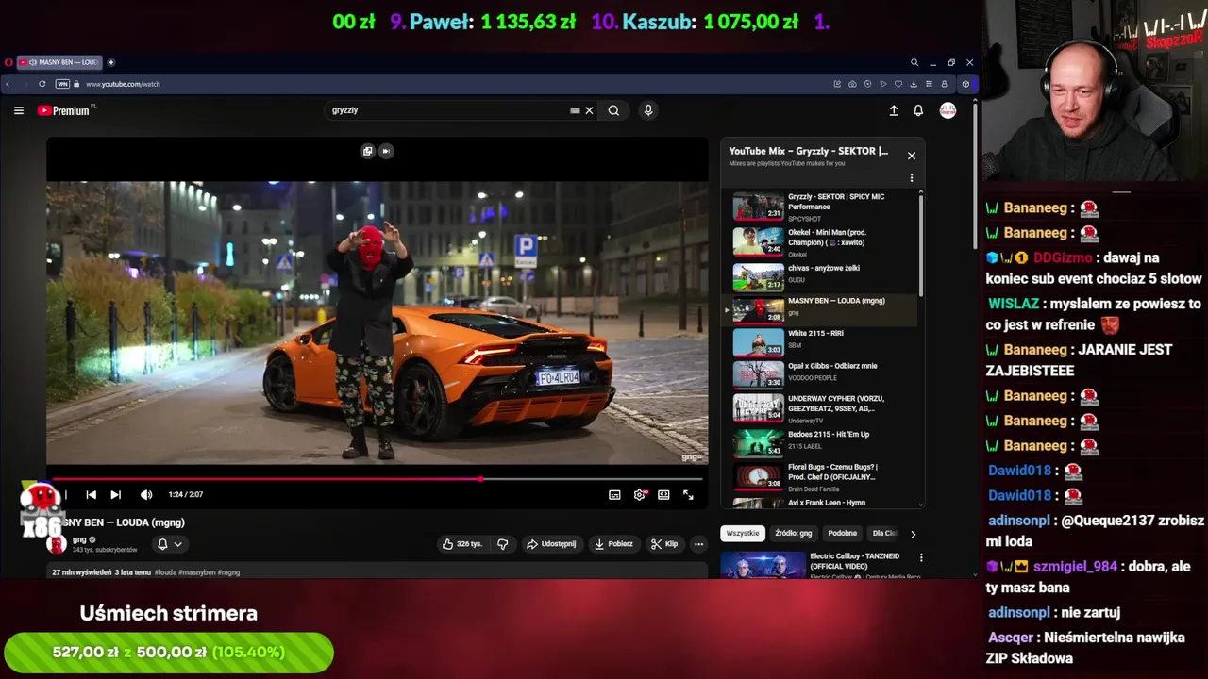Select the Podobne filter chip
Viewport: 1208px width, 679px height.
coord(843,533)
